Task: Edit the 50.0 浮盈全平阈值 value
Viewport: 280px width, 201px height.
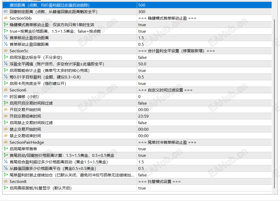Action: [x=204, y=64]
